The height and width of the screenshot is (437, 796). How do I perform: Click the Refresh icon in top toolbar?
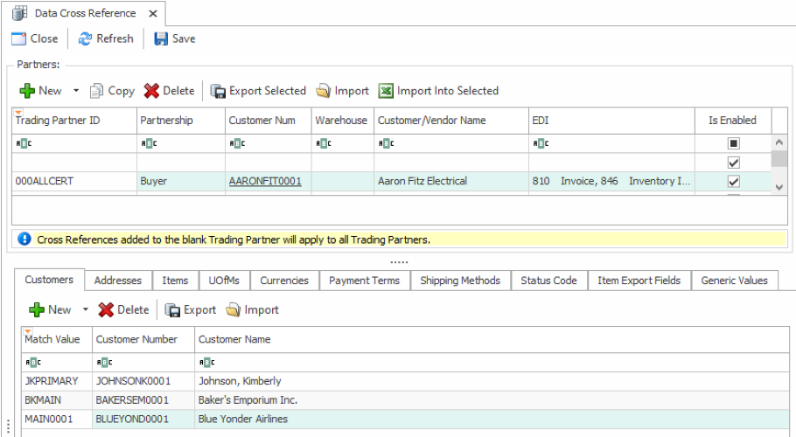click(x=85, y=38)
